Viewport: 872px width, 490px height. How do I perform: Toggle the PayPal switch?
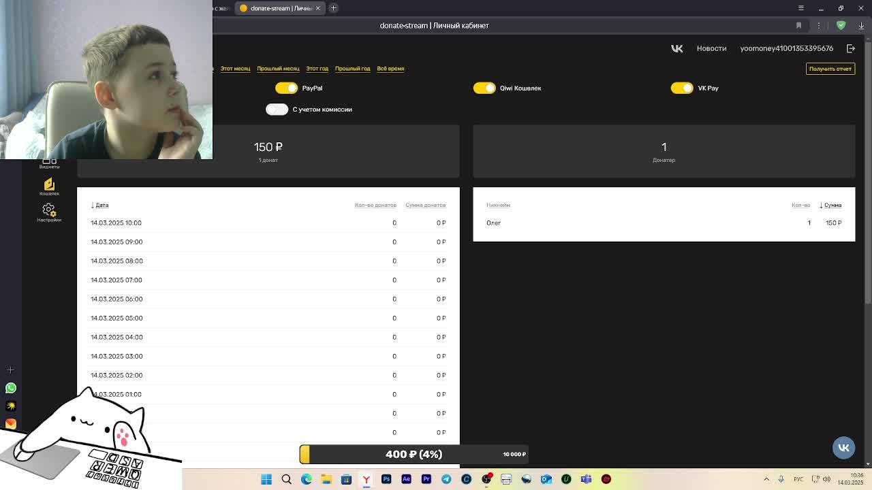click(x=286, y=88)
